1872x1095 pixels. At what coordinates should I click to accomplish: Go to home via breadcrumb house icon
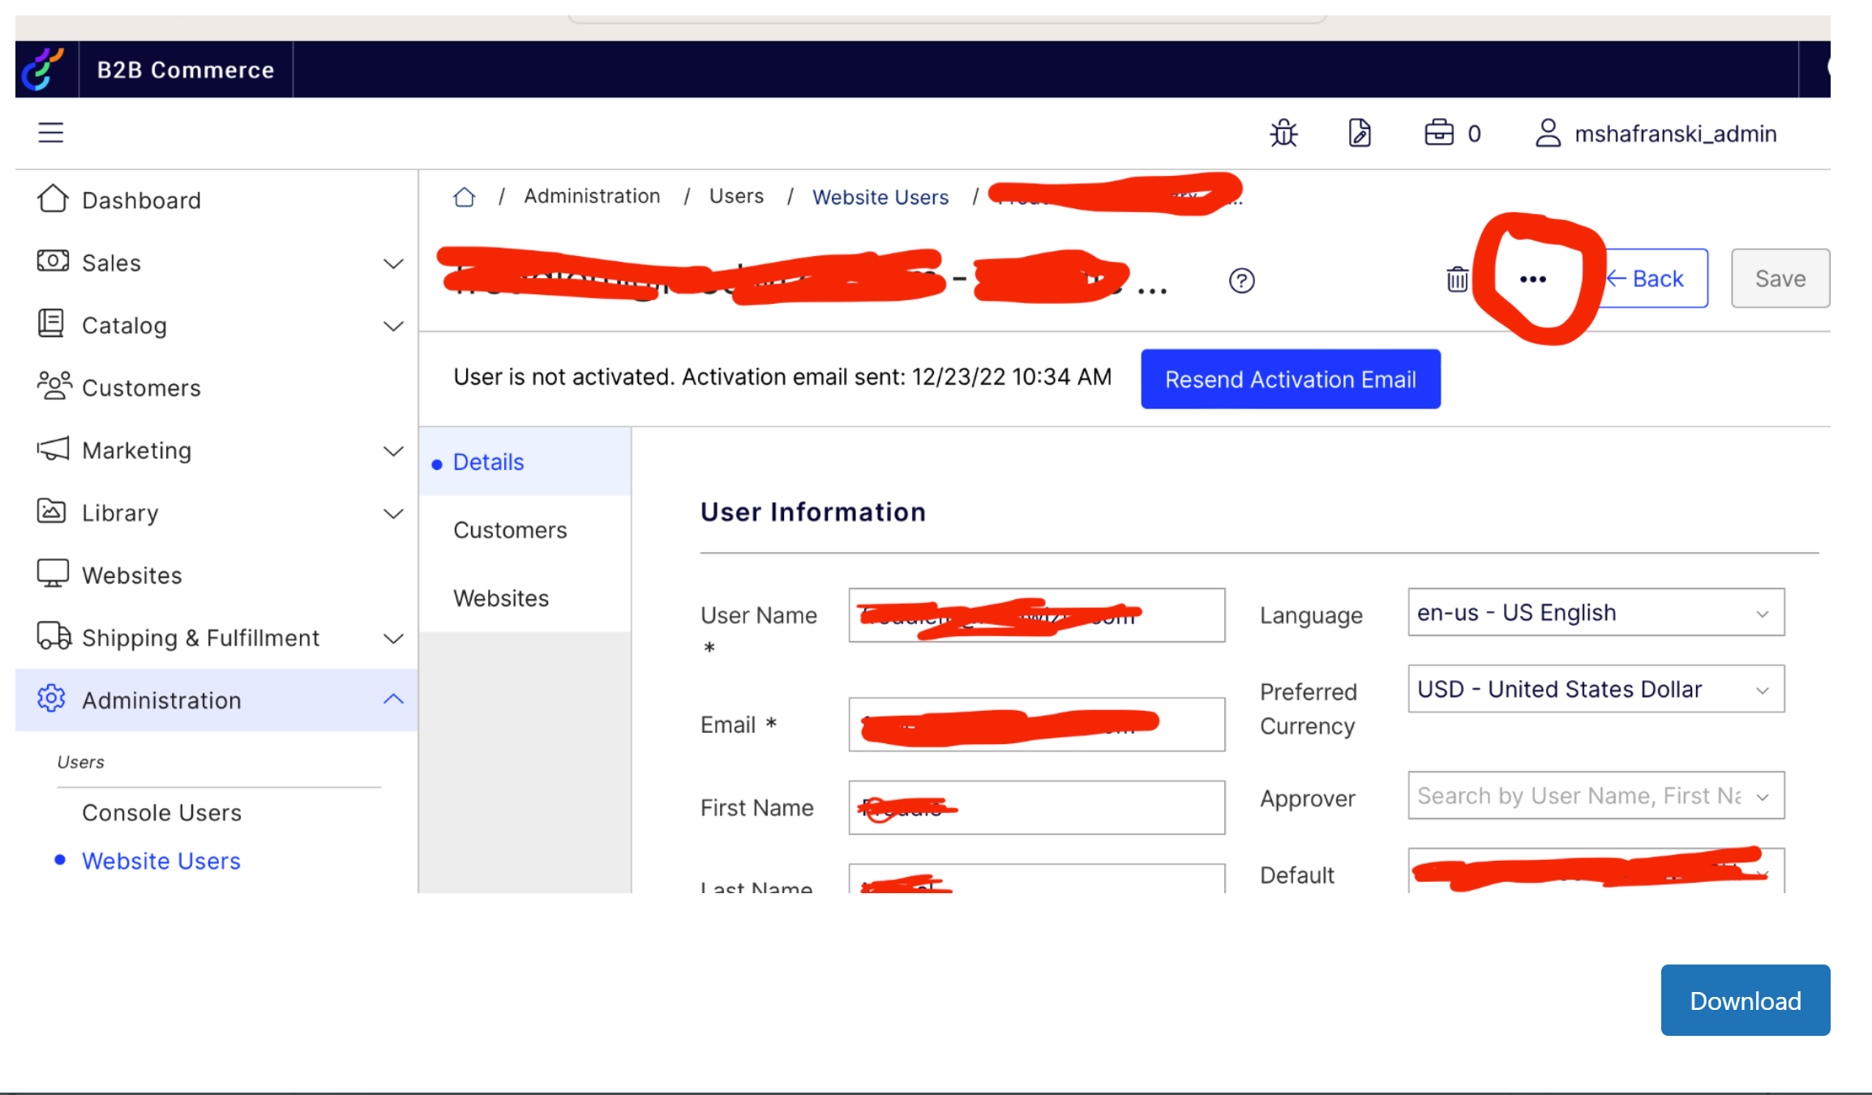point(464,197)
